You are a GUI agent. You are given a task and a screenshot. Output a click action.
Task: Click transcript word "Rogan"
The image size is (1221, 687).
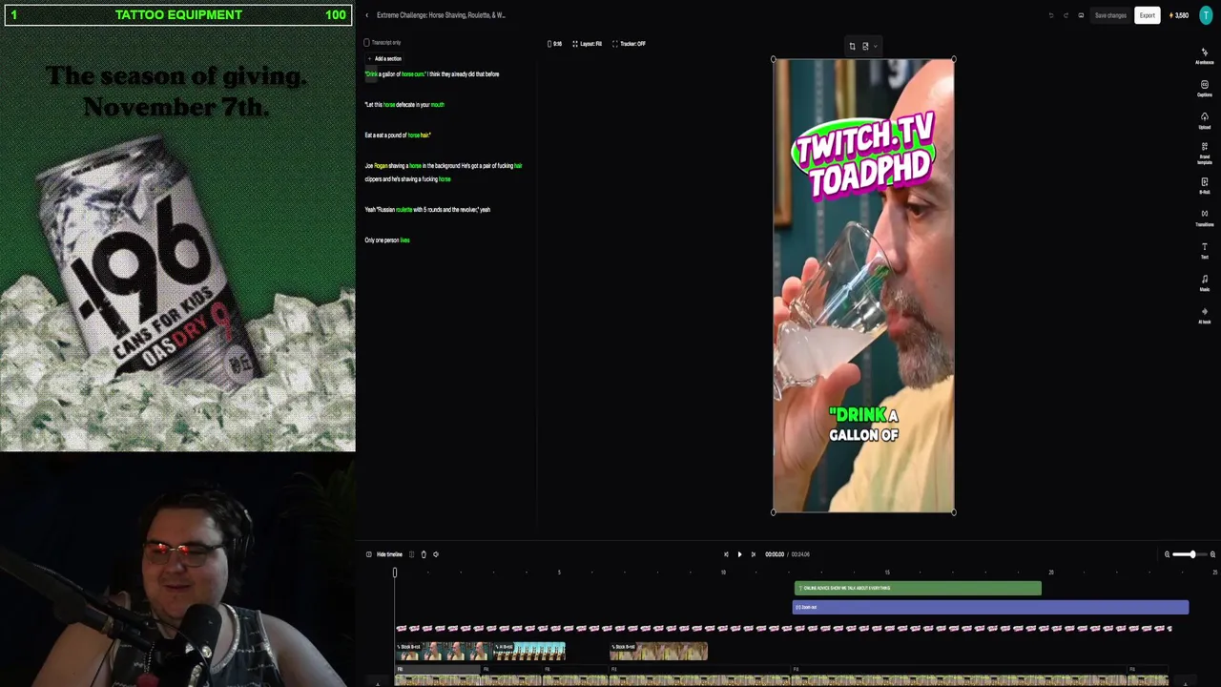tap(381, 166)
